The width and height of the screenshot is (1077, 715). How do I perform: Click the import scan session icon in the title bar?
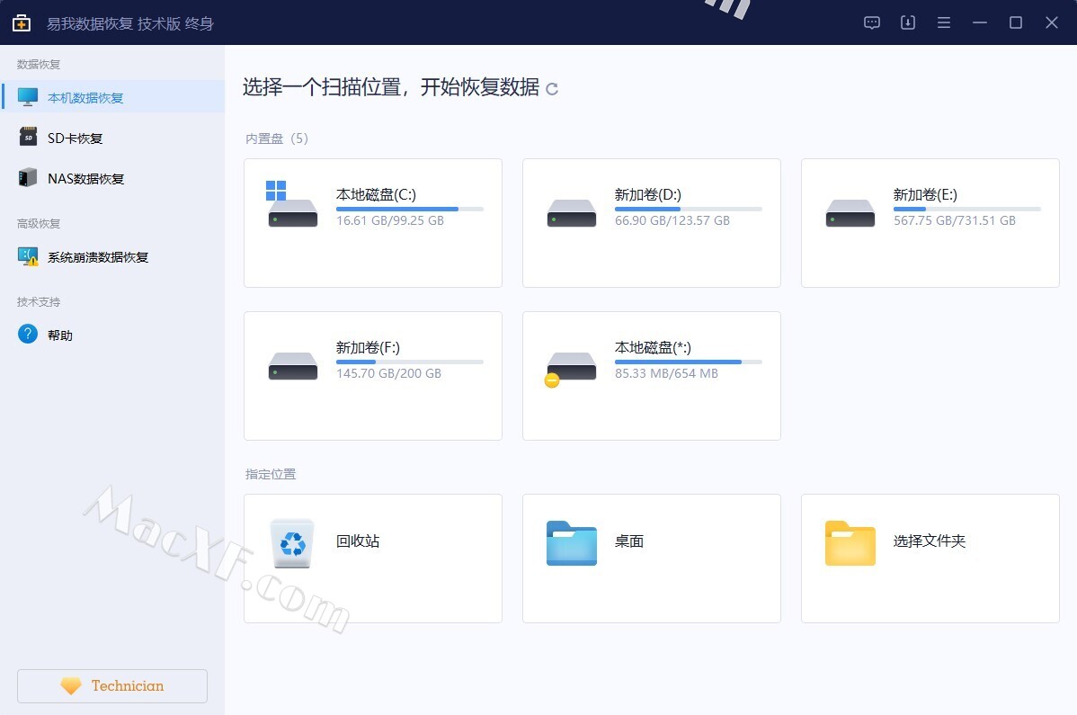click(907, 22)
